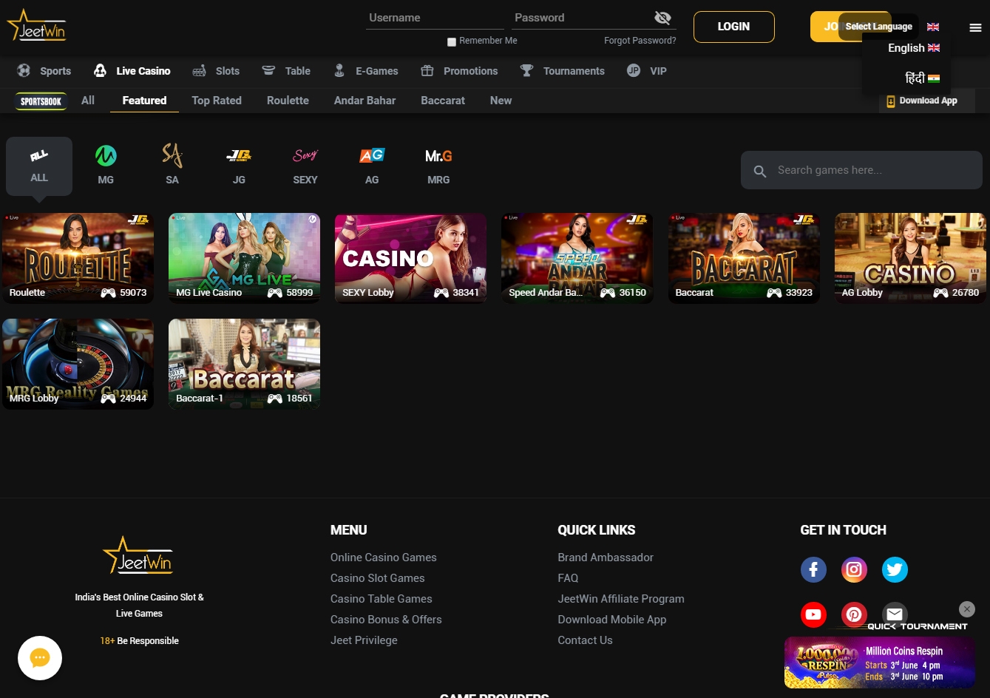The width and height of the screenshot is (990, 698).
Task: Open the Select Language dropdown
Action: click(x=878, y=27)
